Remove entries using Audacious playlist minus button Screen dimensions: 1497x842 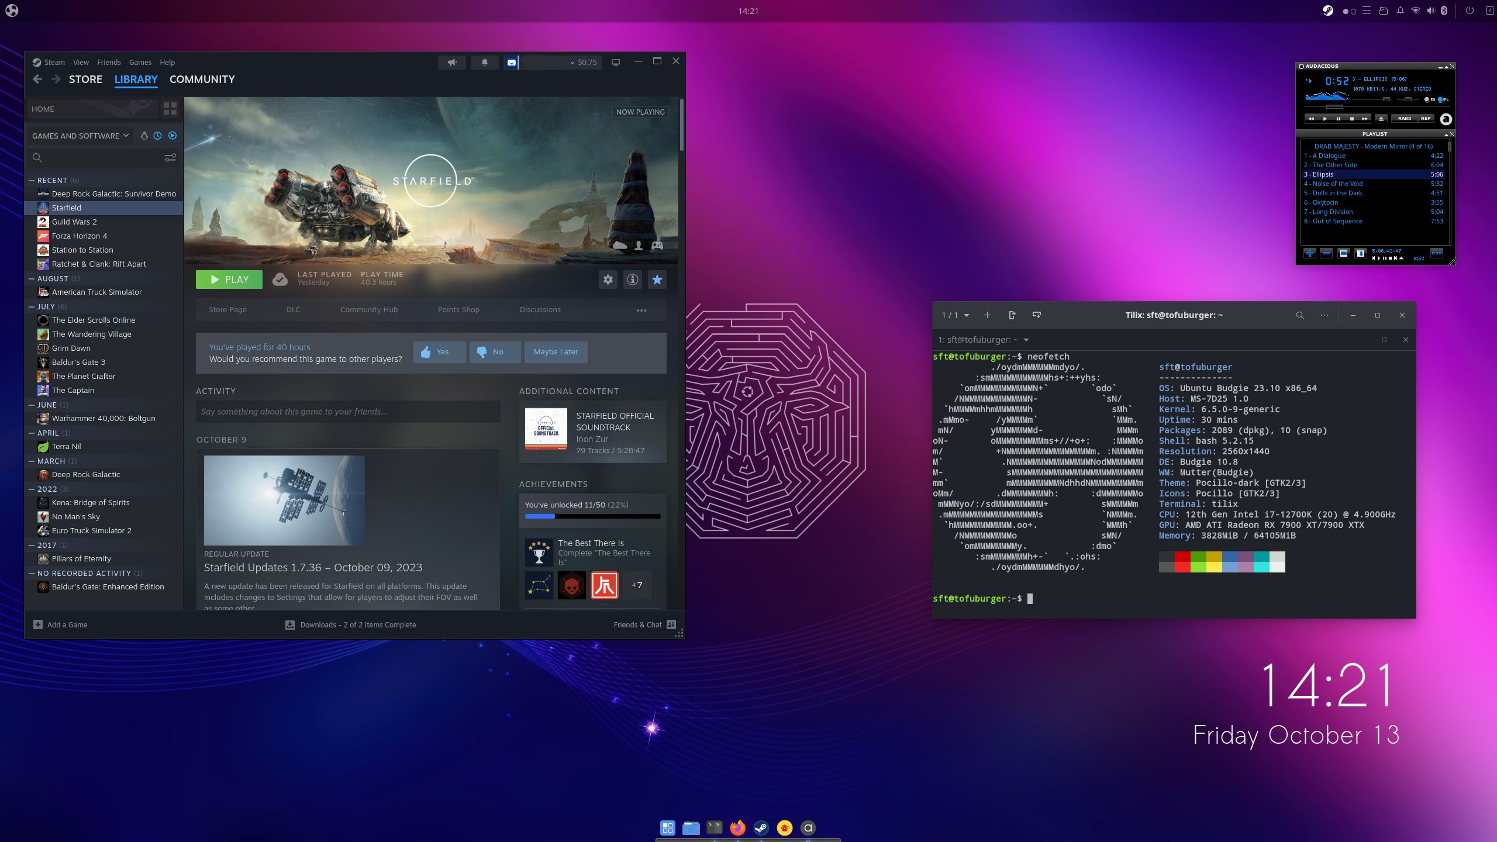(x=1326, y=253)
